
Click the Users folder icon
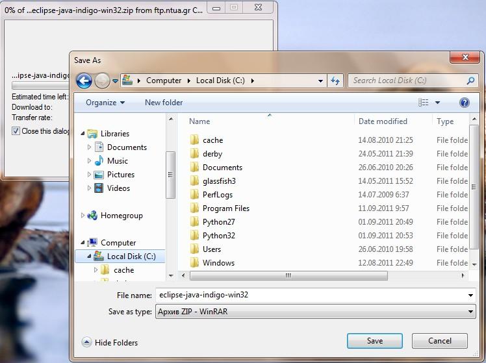pos(194,249)
